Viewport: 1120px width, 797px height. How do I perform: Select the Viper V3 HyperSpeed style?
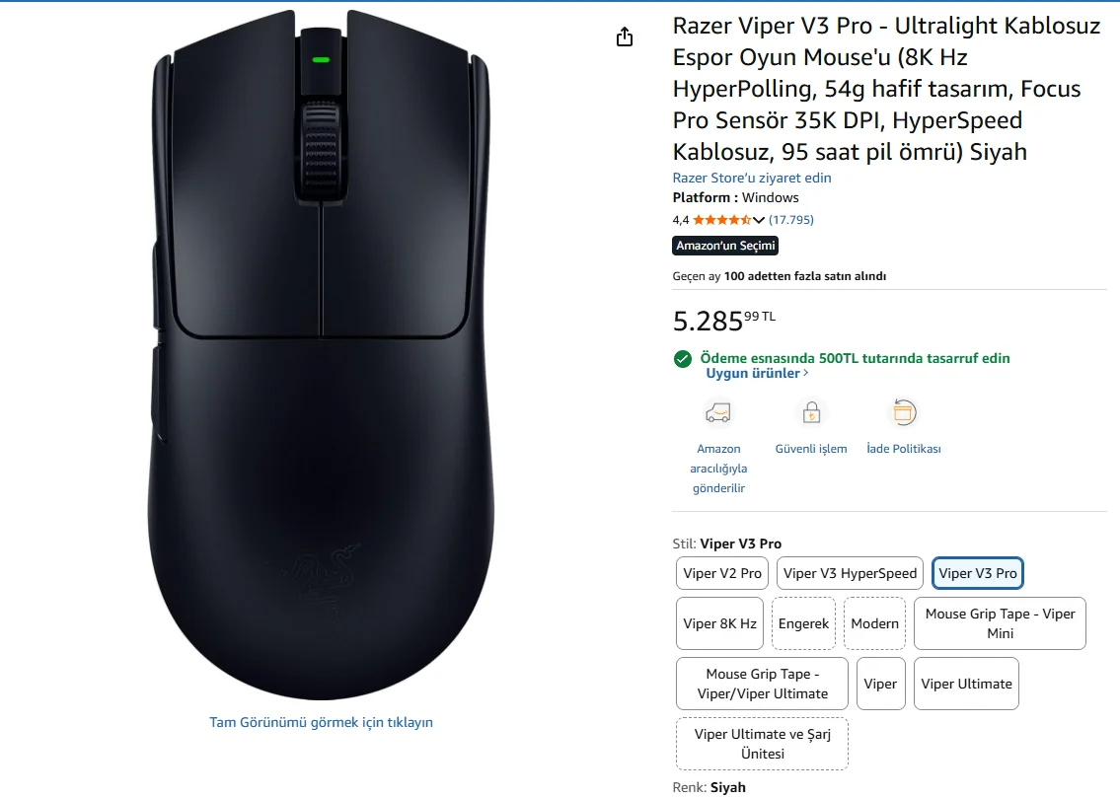(x=850, y=573)
